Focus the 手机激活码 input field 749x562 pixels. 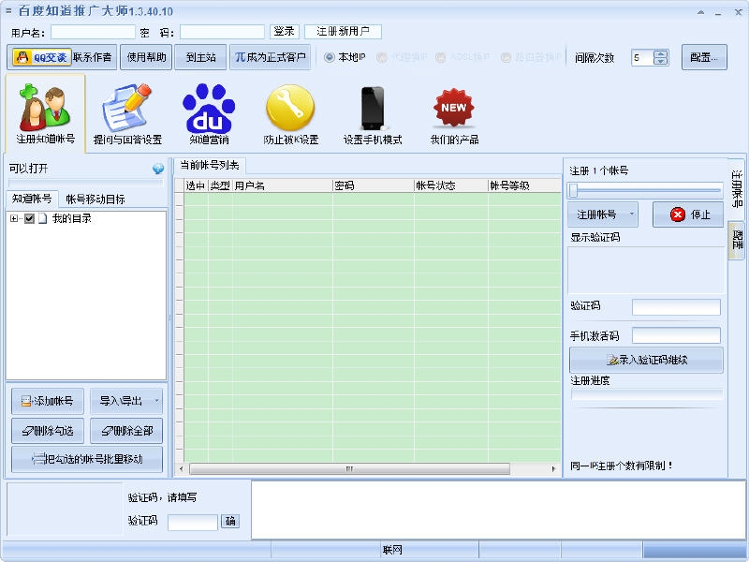pyautogui.click(x=676, y=335)
